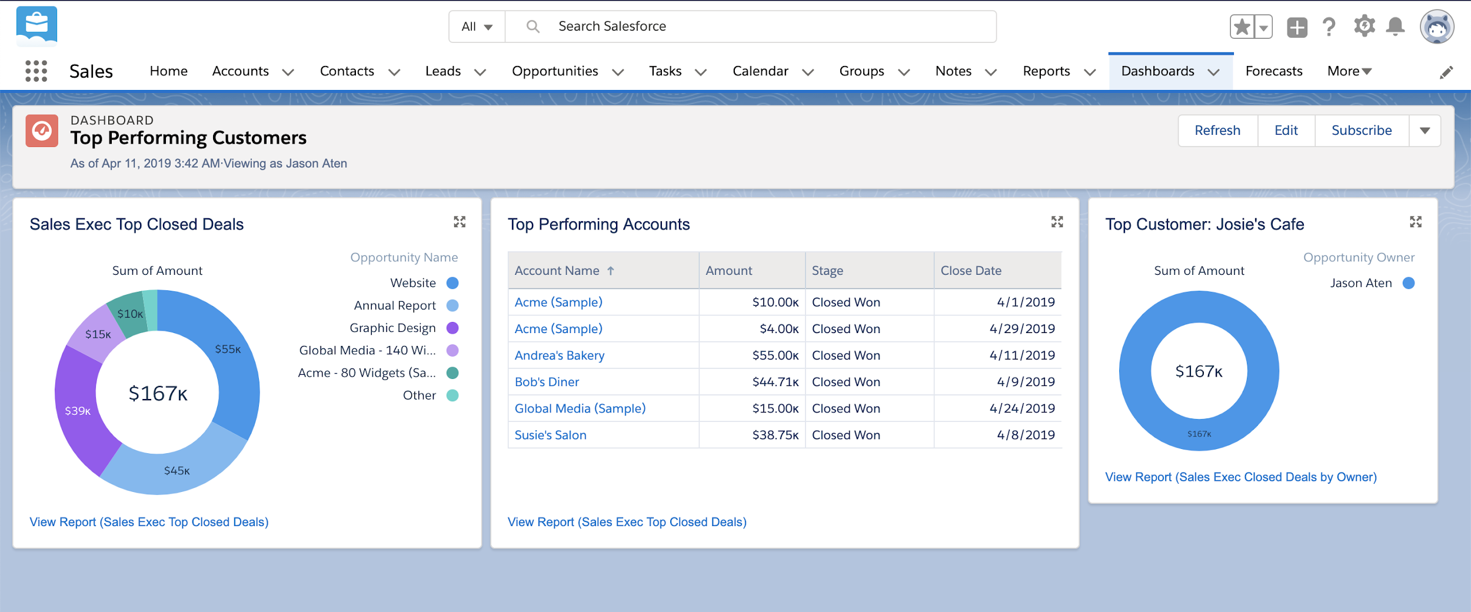Expand the Top Customer: Josie's Cafe widget
Viewport: 1471px width, 612px height.
[x=1416, y=222]
